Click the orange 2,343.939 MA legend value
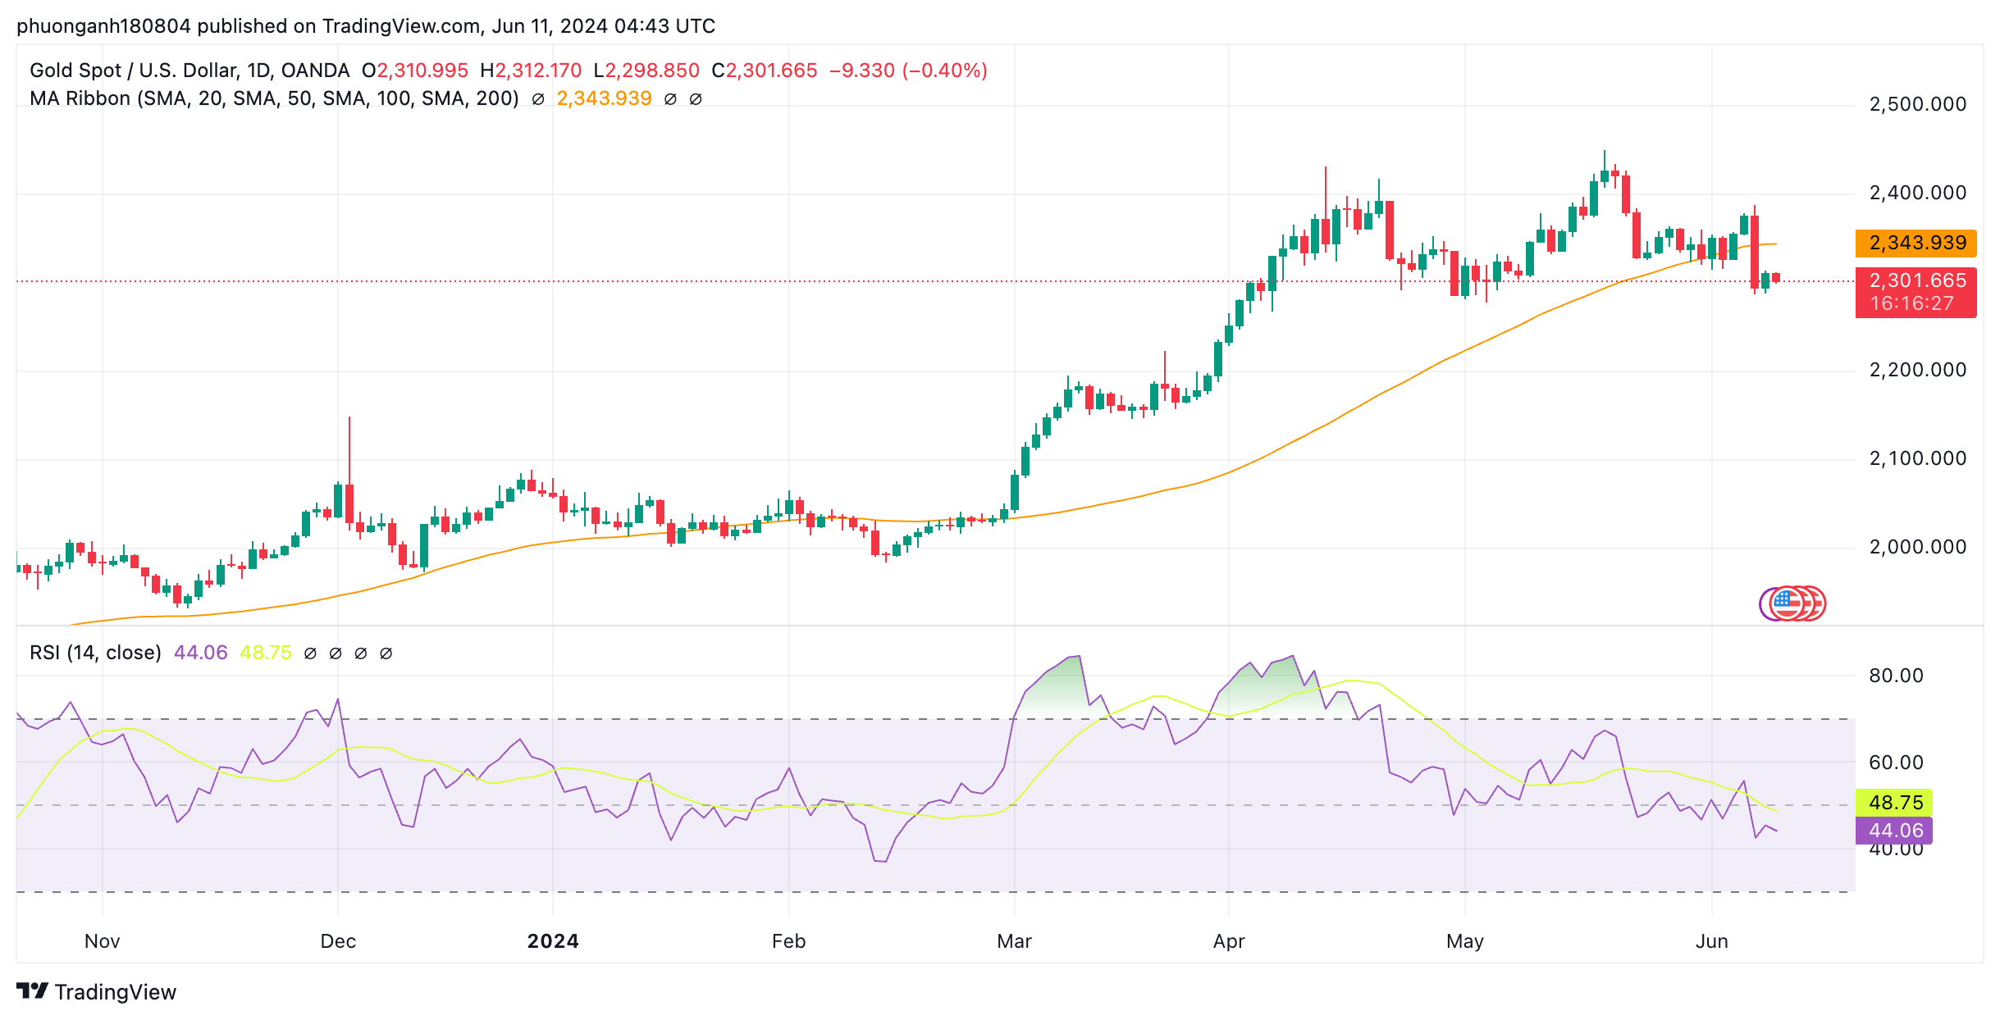This screenshot has width=2000, height=1020. pyautogui.click(x=604, y=98)
